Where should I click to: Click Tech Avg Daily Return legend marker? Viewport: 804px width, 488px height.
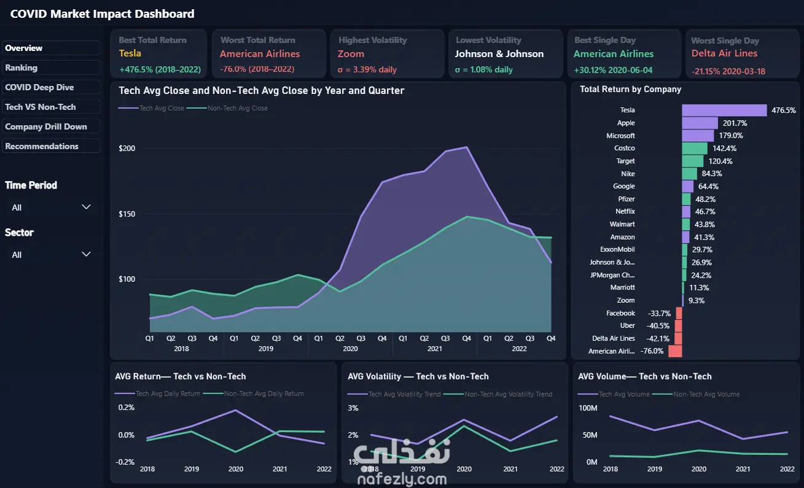pos(125,393)
